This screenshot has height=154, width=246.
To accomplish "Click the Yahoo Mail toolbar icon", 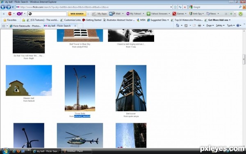I will (x=112, y=14).
